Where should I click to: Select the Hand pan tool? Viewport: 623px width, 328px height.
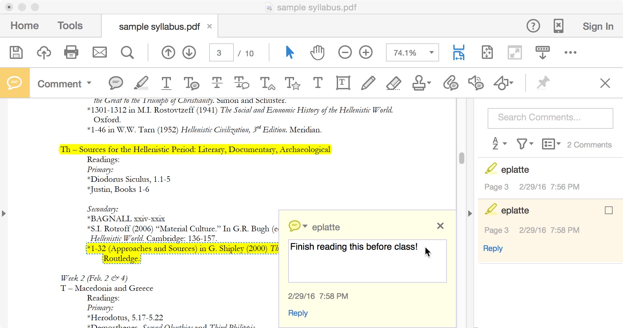317,52
